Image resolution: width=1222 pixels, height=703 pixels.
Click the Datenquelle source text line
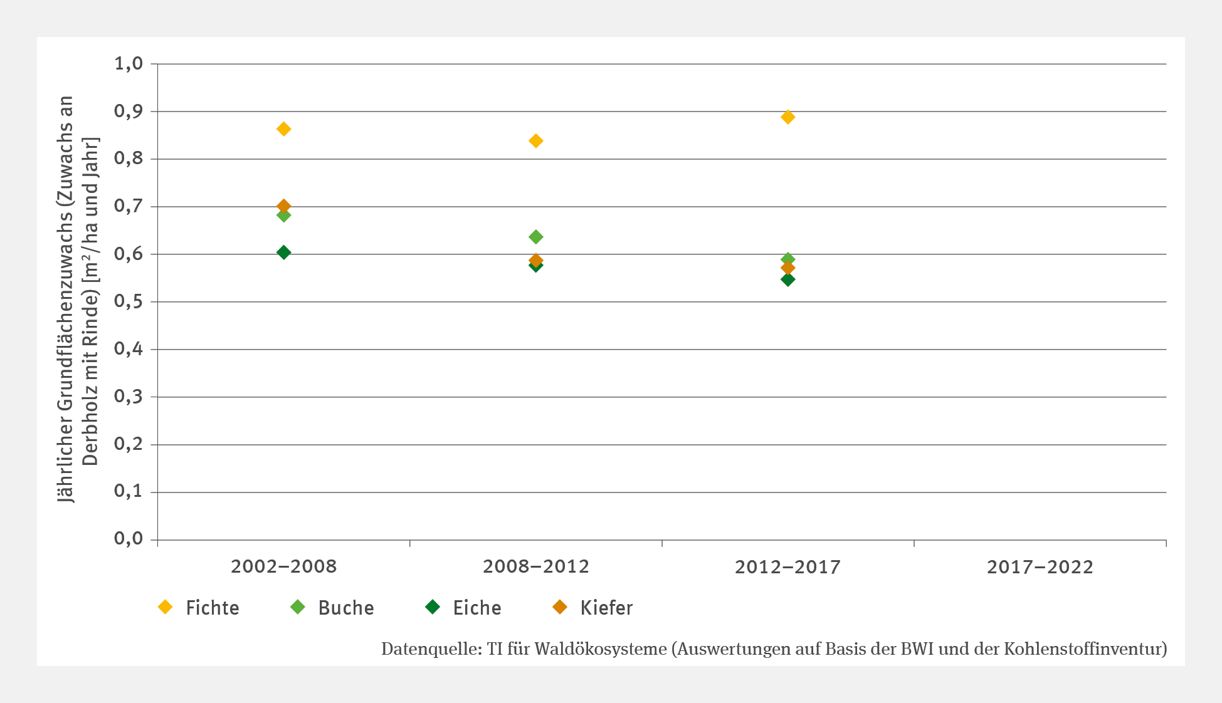(774, 648)
